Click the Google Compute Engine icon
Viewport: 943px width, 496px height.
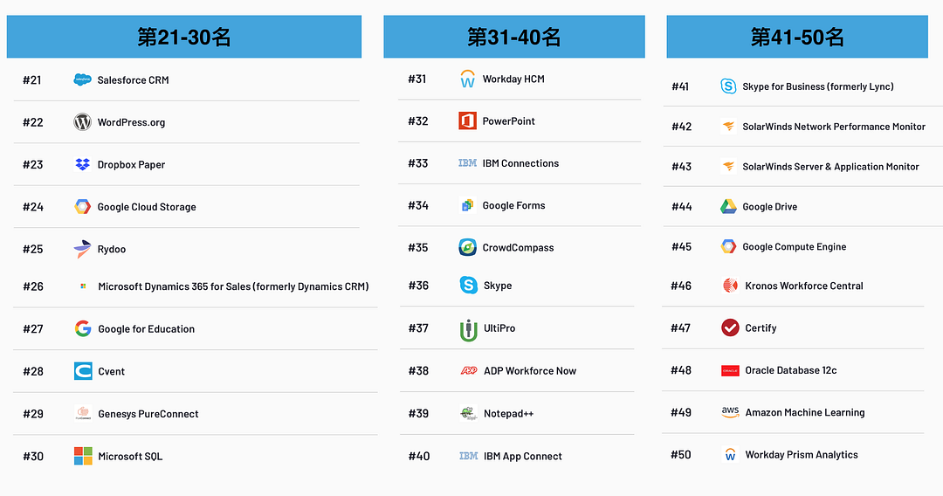coord(728,246)
